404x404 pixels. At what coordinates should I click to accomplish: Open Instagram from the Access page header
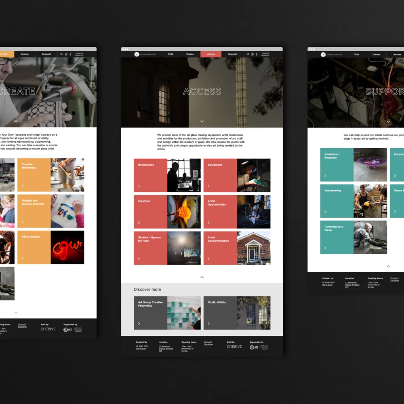click(x=252, y=54)
